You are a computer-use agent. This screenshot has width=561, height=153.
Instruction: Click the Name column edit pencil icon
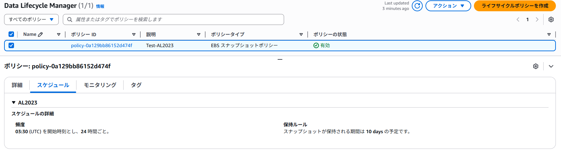tap(41, 34)
